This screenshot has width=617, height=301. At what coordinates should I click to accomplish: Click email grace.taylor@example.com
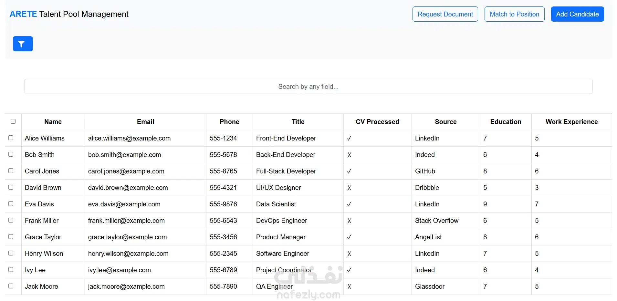pos(127,237)
